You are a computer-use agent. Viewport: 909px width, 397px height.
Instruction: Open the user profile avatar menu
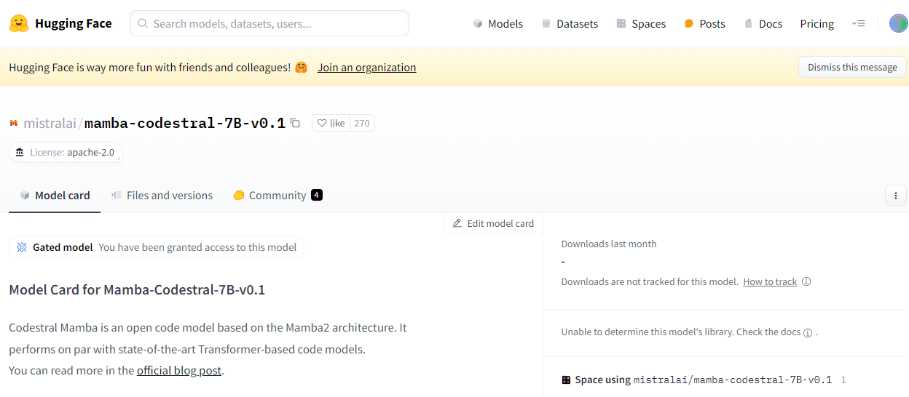(898, 23)
